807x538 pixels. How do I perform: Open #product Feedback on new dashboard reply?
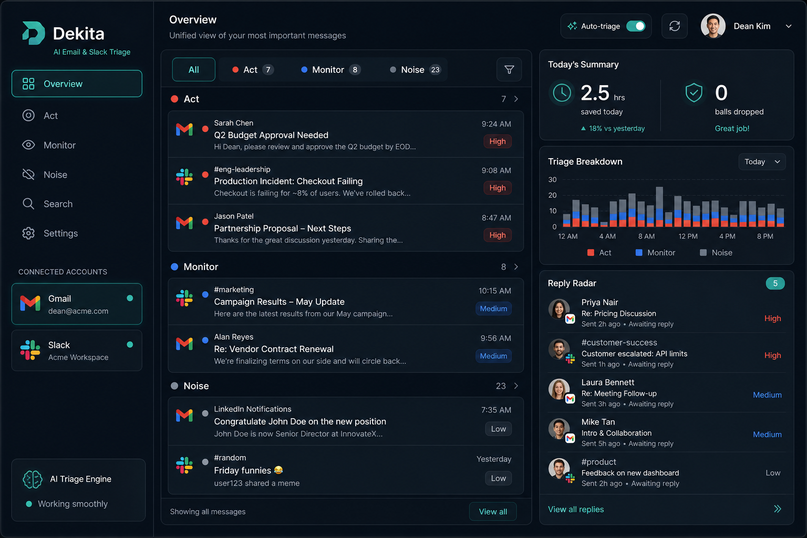[666, 472]
